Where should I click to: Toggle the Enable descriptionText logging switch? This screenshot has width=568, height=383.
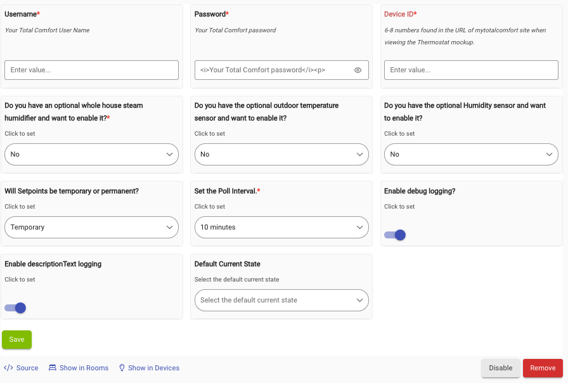[x=15, y=308]
